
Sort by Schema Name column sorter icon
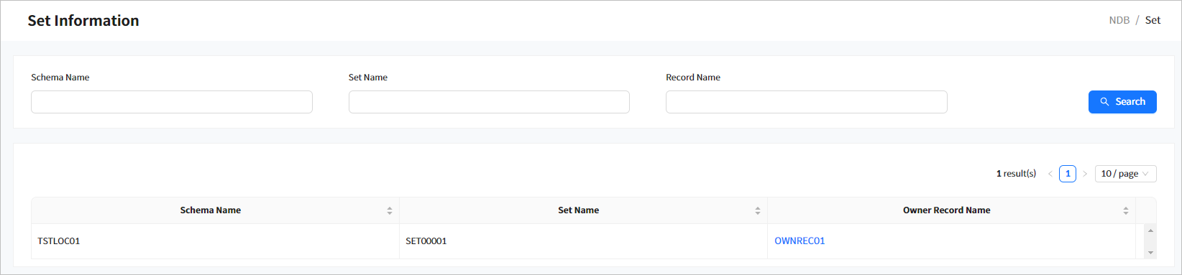pyautogui.click(x=390, y=210)
